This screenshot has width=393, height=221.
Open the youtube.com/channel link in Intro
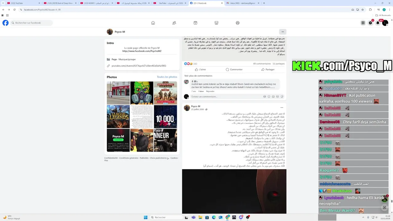tap(139, 66)
